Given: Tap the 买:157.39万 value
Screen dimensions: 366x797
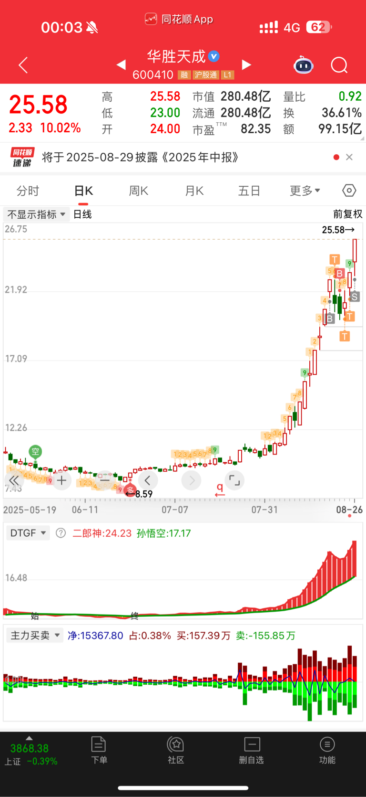Looking at the screenshot, I should pyautogui.click(x=203, y=636).
